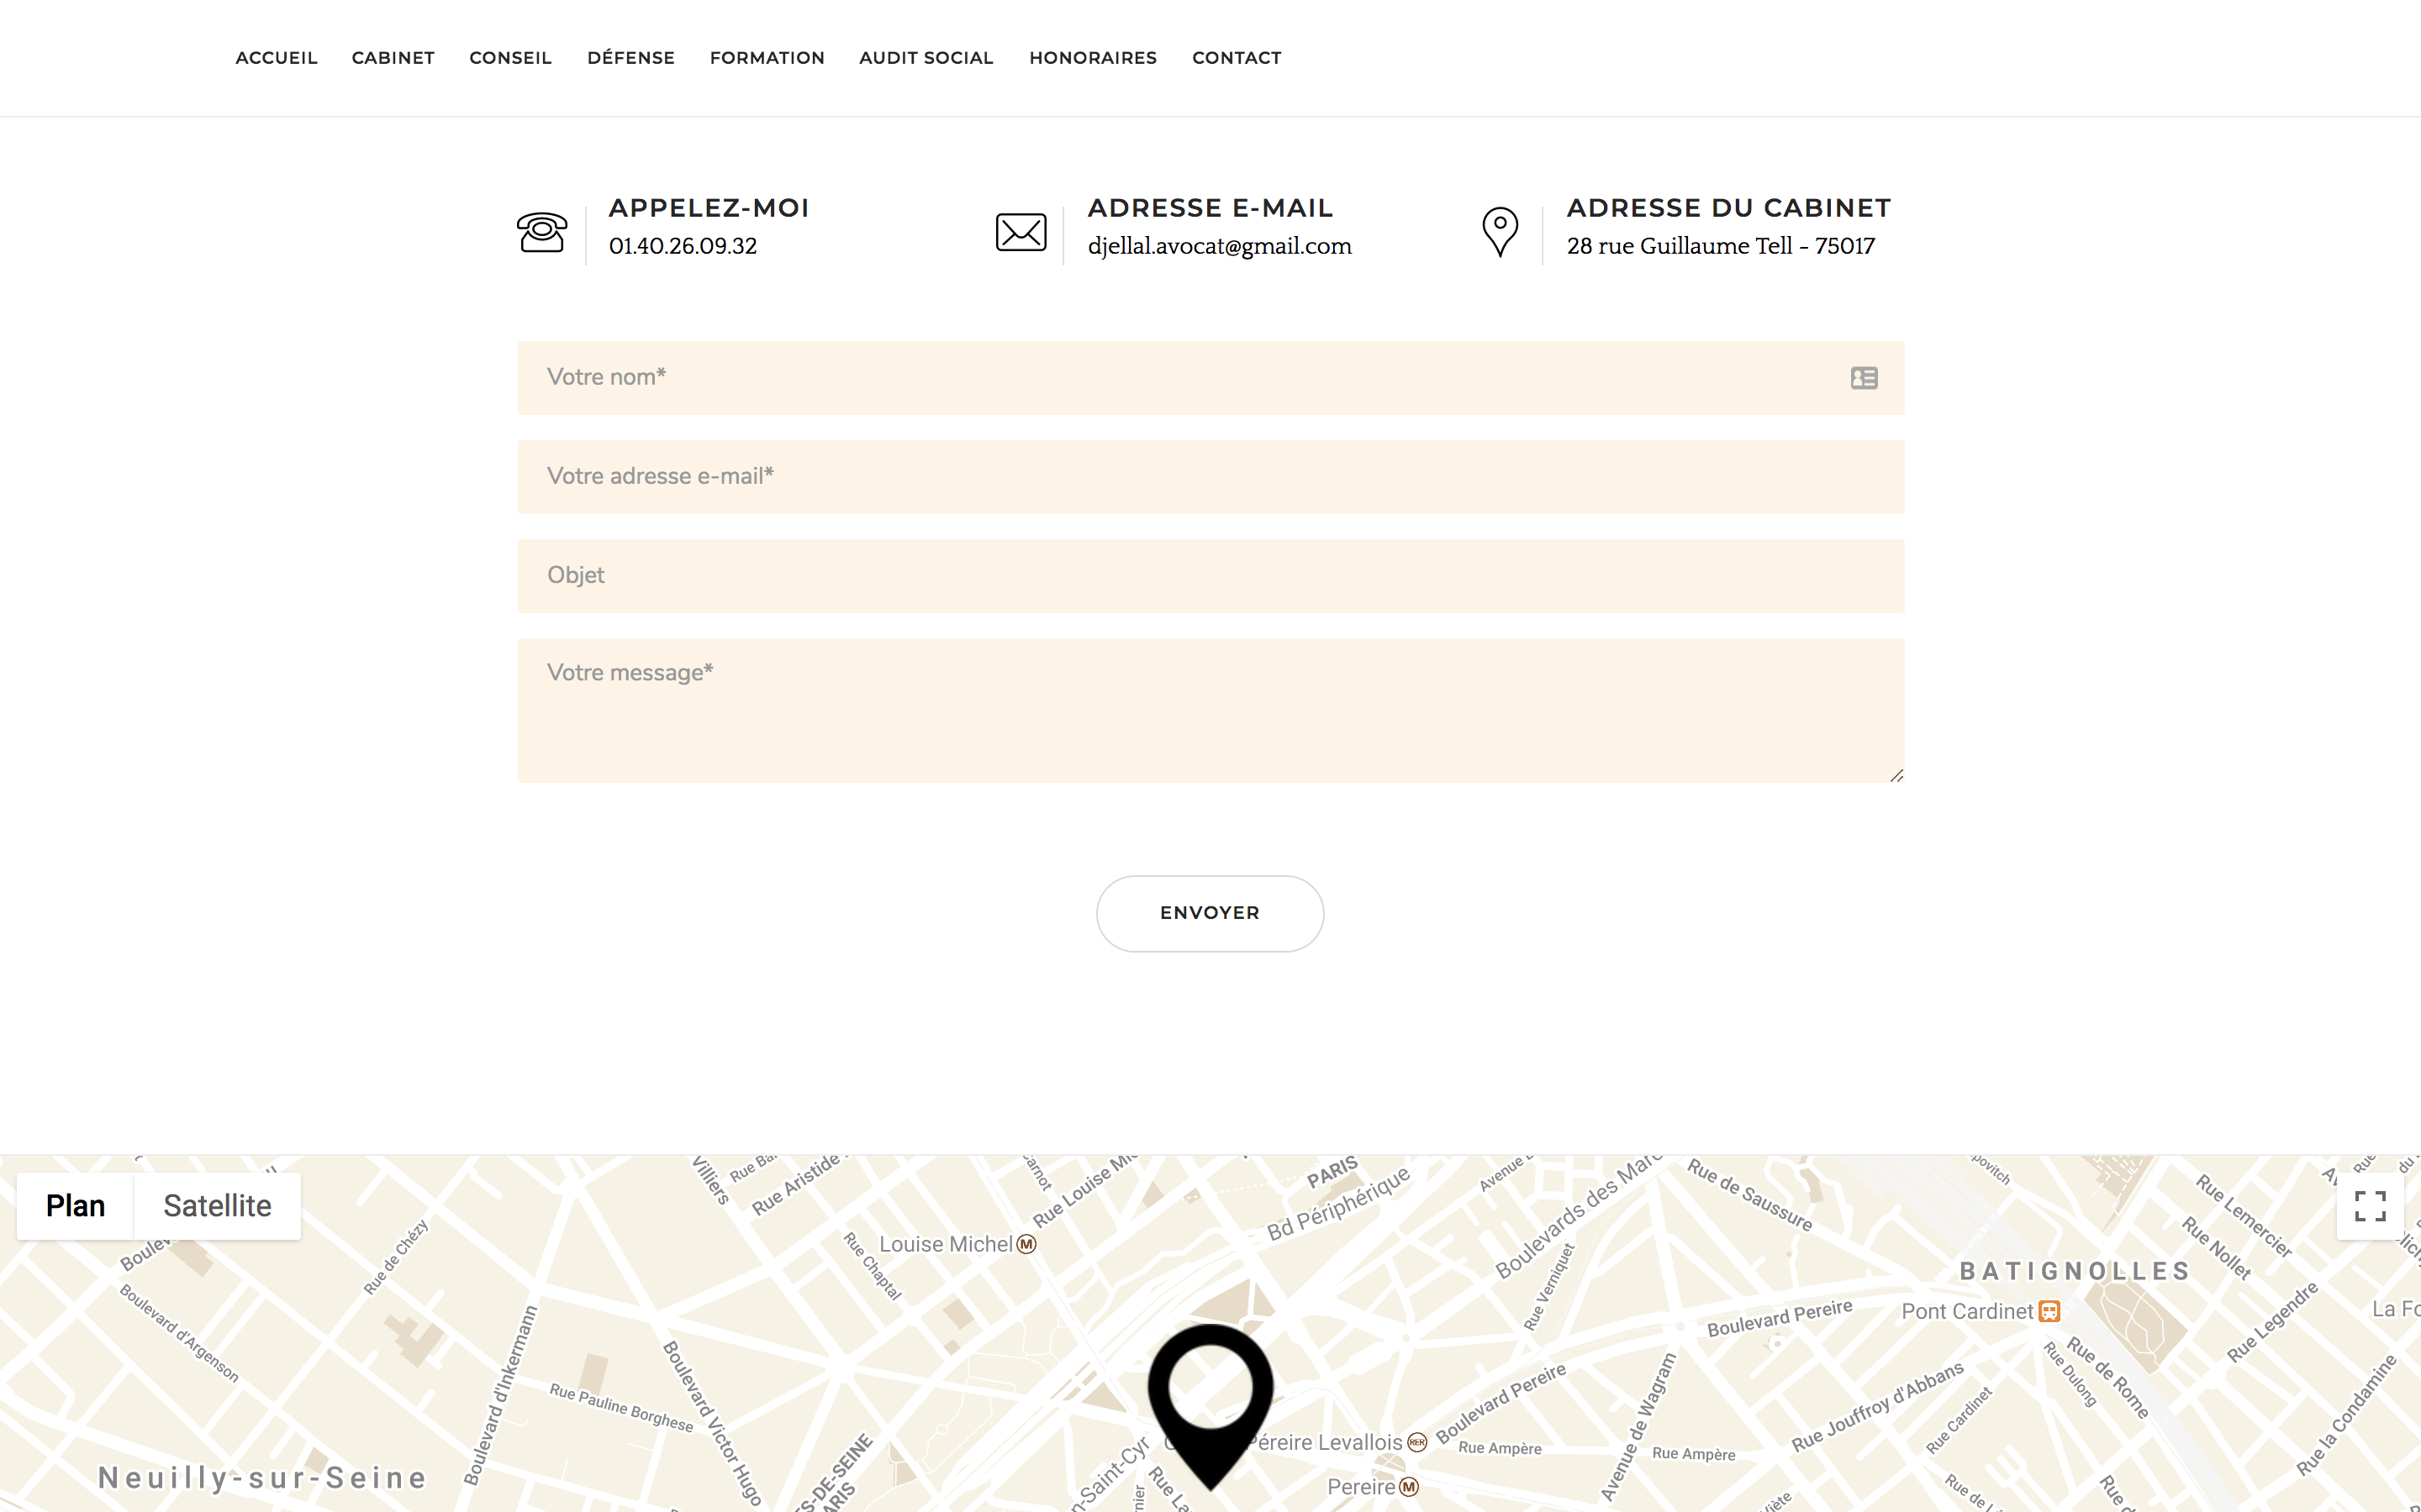Click the contact card autofill icon in name field
Viewport: 2421px width, 1512px height.
pos(1863,378)
